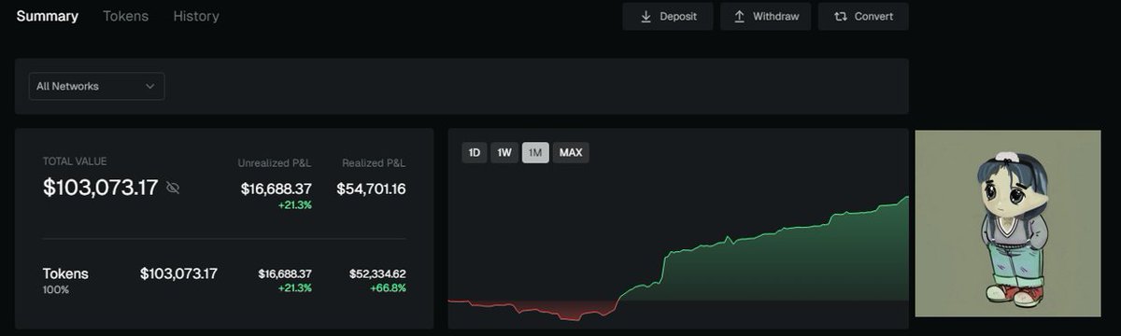Click the All Networks chevron arrow
This screenshot has width=1121, height=336.
[x=149, y=87]
